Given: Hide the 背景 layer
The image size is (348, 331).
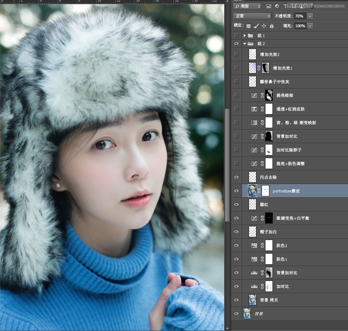Looking at the screenshot, I should coord(236,314).
